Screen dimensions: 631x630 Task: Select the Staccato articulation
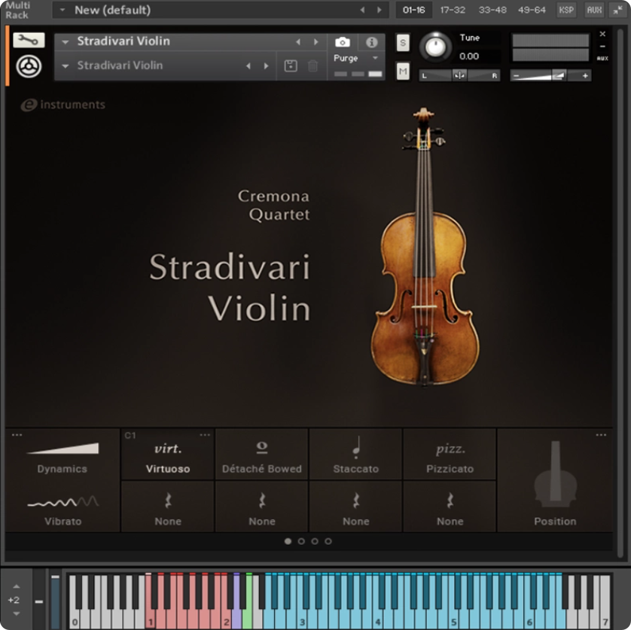355,454
